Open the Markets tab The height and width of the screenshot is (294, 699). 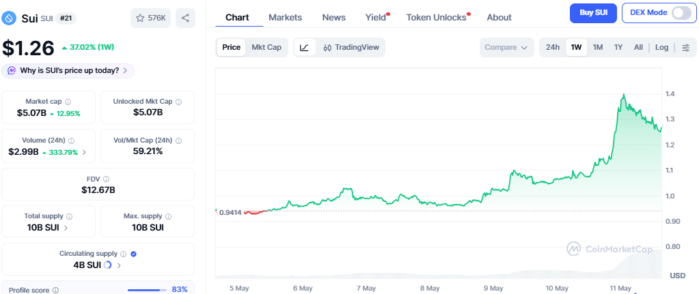click(x=286, y=17)
